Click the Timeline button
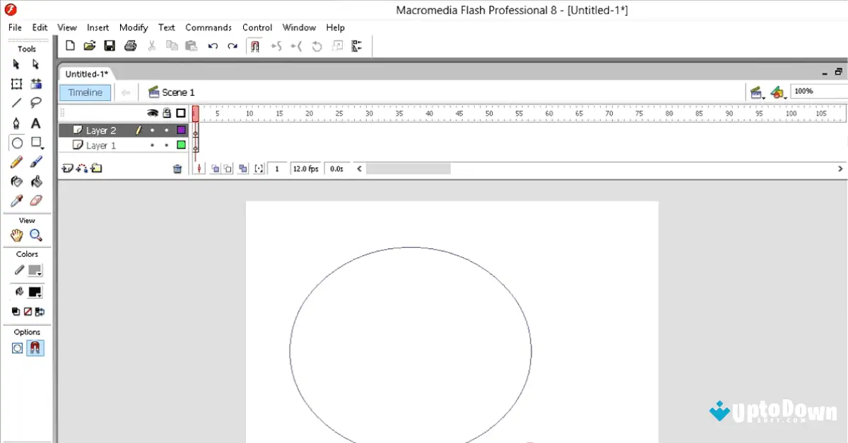 (85, 92)
